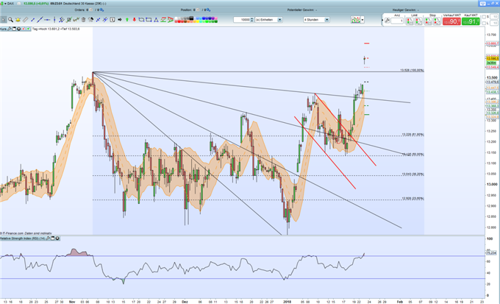Select the triangle drawing tool
Image resolution: width=500 pixels, height=304 pixels.
coord(156,19)
